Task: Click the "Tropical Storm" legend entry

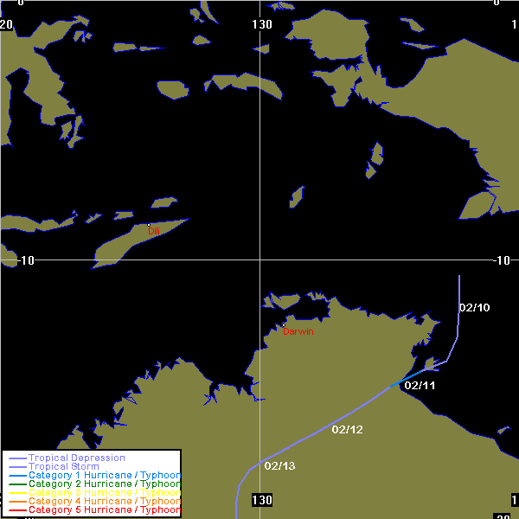Action: tap(63, 467)
